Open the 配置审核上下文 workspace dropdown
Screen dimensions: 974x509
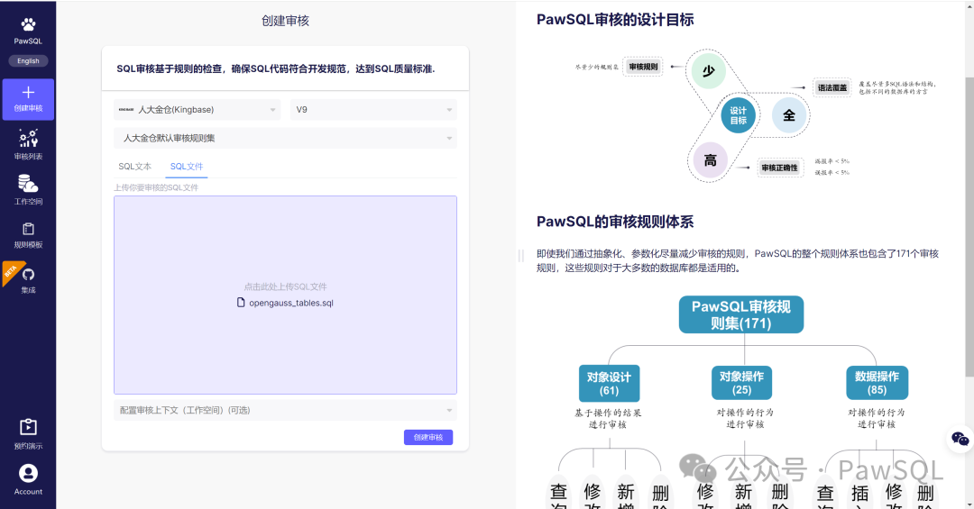[x=285, y=410]
